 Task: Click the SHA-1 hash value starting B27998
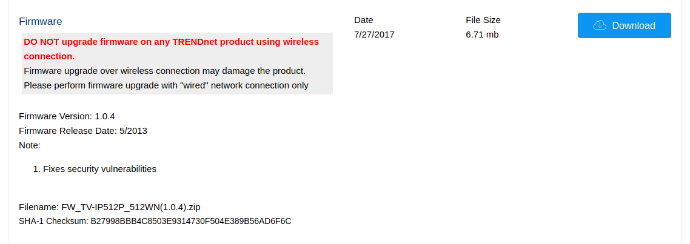tap(191, 221)
